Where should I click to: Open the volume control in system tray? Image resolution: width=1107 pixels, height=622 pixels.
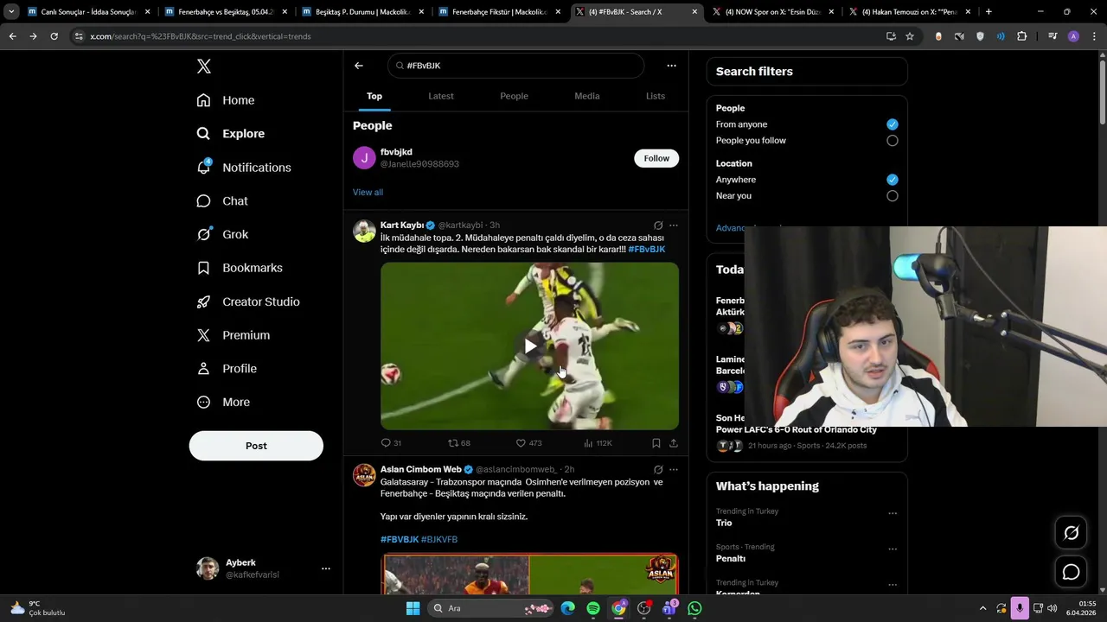point(1052,608)
